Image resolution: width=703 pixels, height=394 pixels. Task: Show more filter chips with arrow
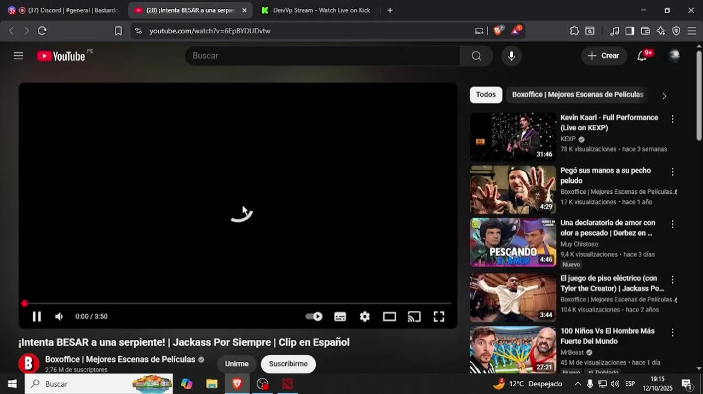pos(664,96)
